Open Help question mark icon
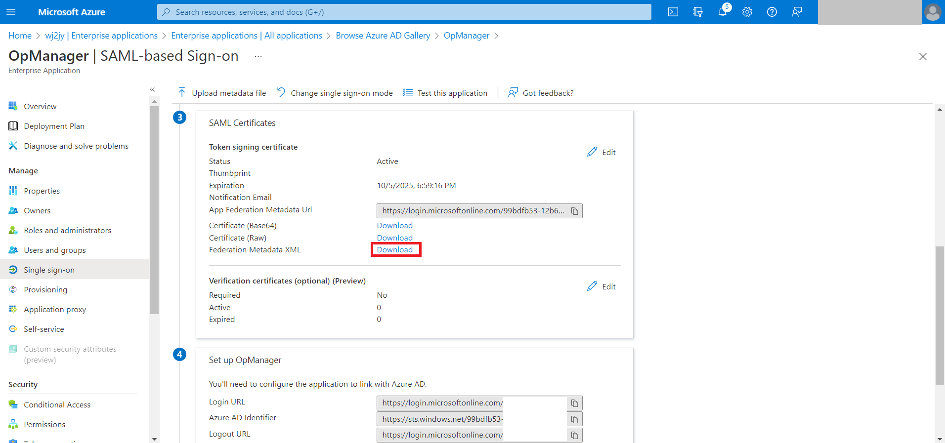The height and width of the screenshot is (443, 945). (x=772, y=12)
